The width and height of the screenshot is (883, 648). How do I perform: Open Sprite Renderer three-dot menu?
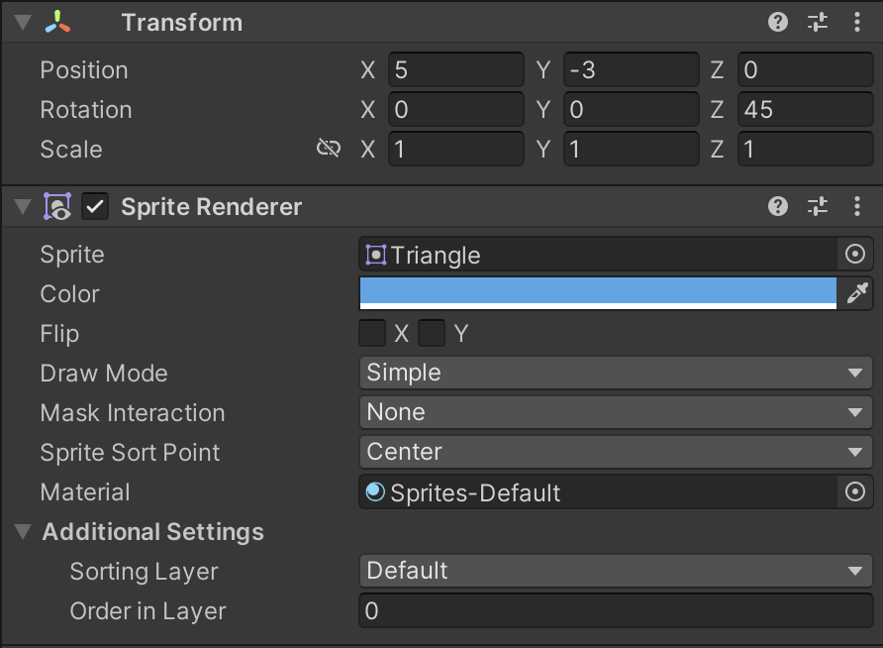(857, 206)
